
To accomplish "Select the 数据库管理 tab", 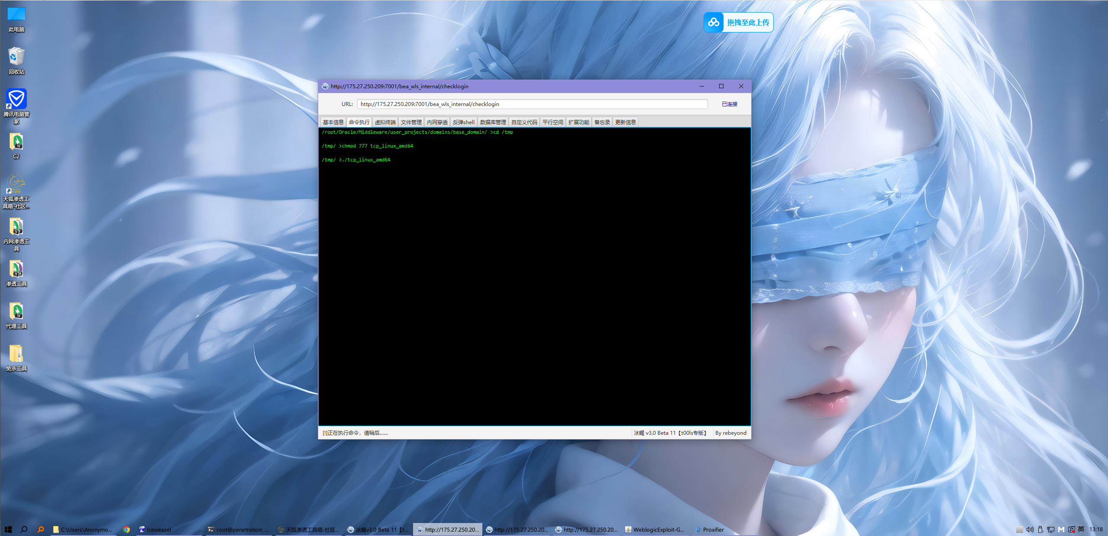I will pos(493,122).
